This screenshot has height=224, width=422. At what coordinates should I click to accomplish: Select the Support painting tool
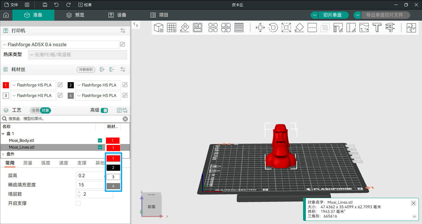coord(338,27)
